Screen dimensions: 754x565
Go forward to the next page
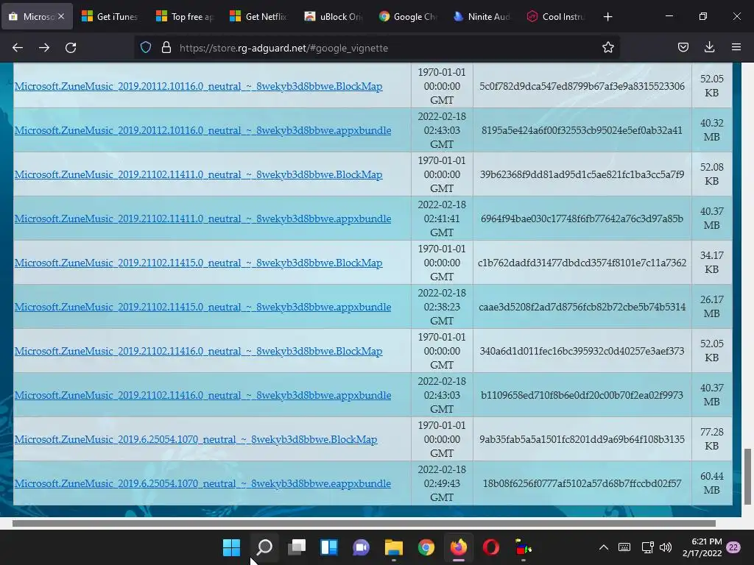click(x=44, y=48)
